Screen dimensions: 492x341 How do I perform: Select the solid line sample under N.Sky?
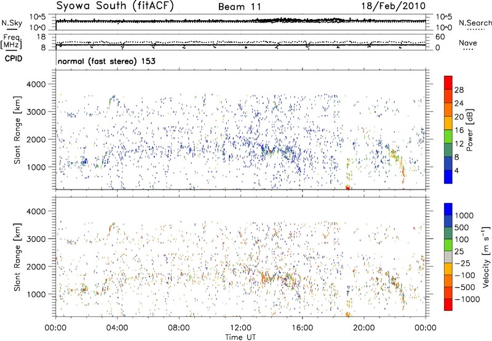(12, 30)
